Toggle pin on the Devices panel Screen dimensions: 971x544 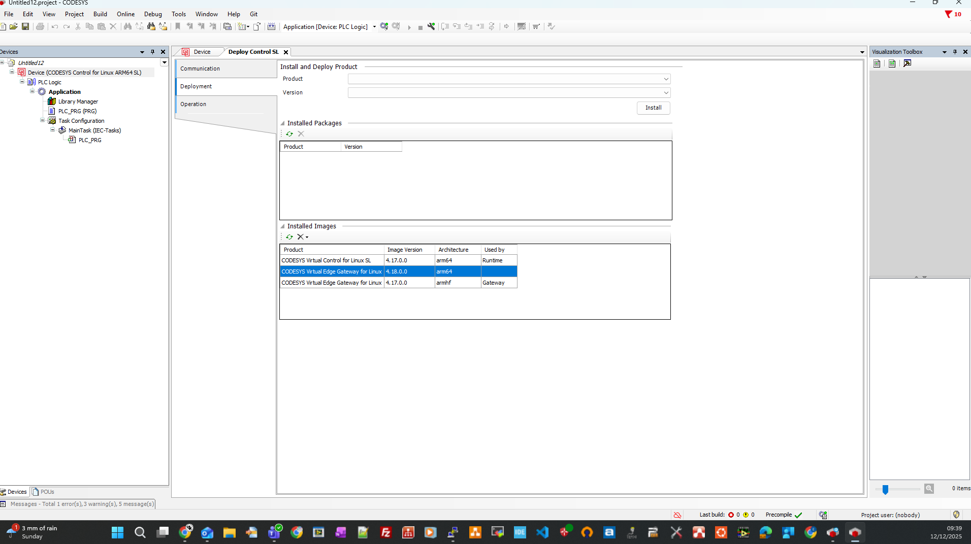click(x=152, y=52)
